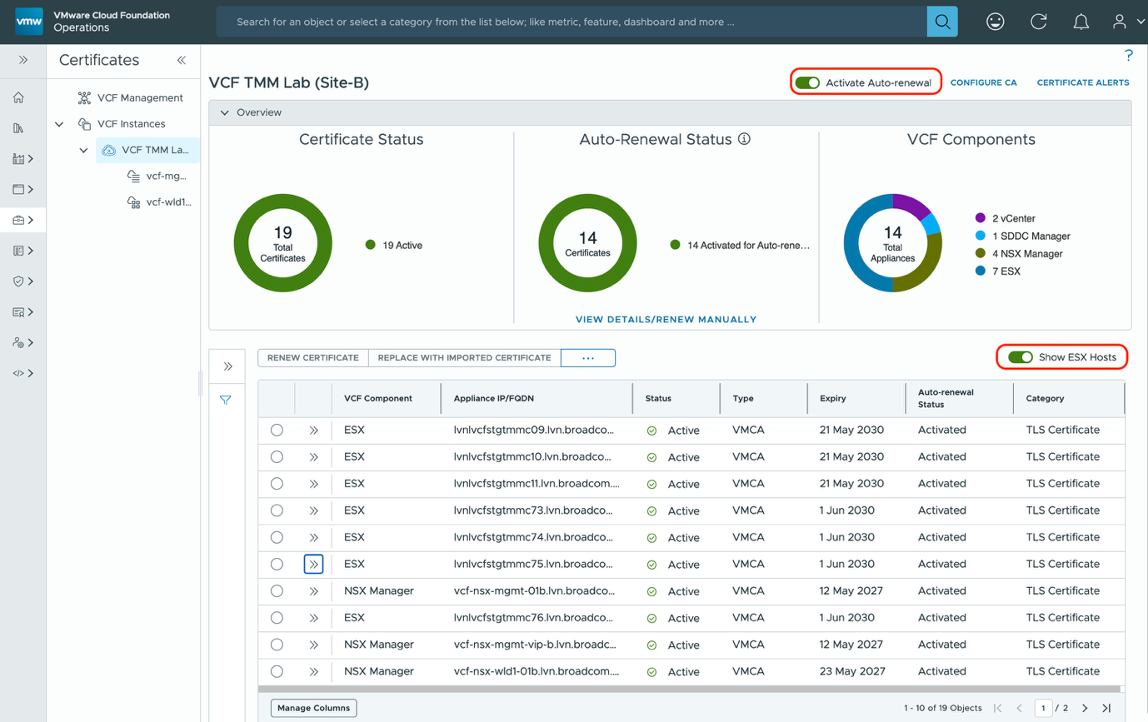Collapse the Overview section
1148x722 pixels.
[x=224, y=112]
